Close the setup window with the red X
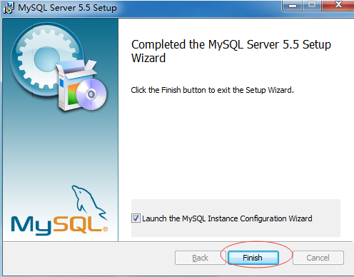354x277 pixels. coord(338,5)
